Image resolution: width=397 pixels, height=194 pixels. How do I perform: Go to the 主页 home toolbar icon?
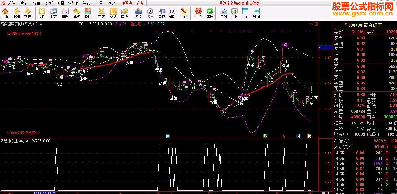5,13
